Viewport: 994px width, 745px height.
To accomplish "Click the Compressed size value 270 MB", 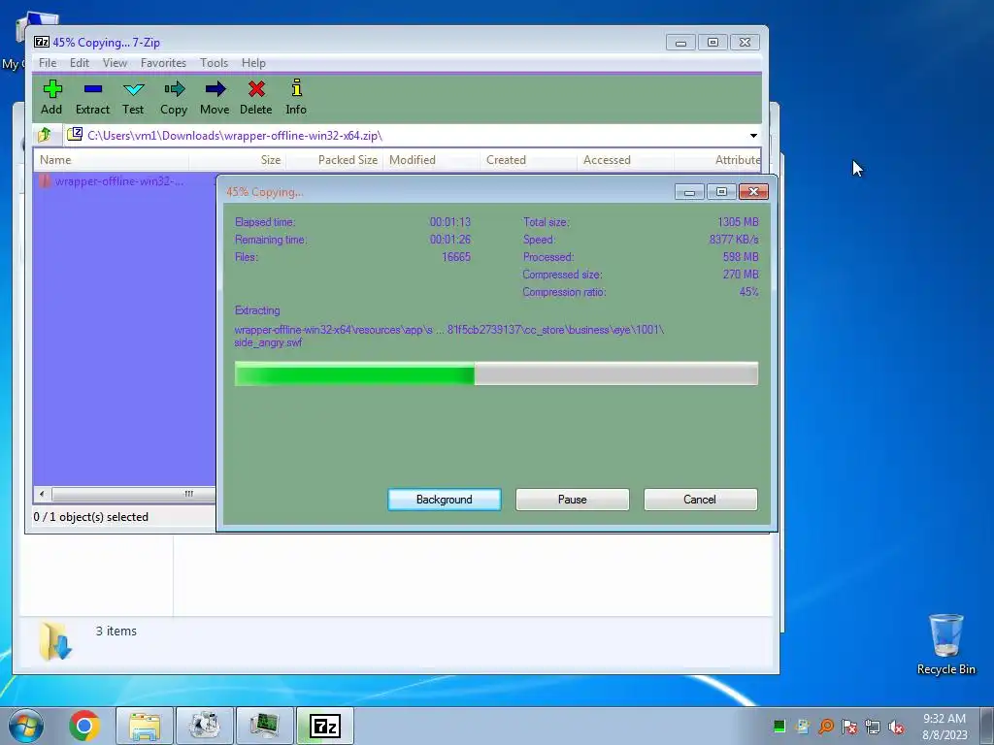I will point(741,275).
